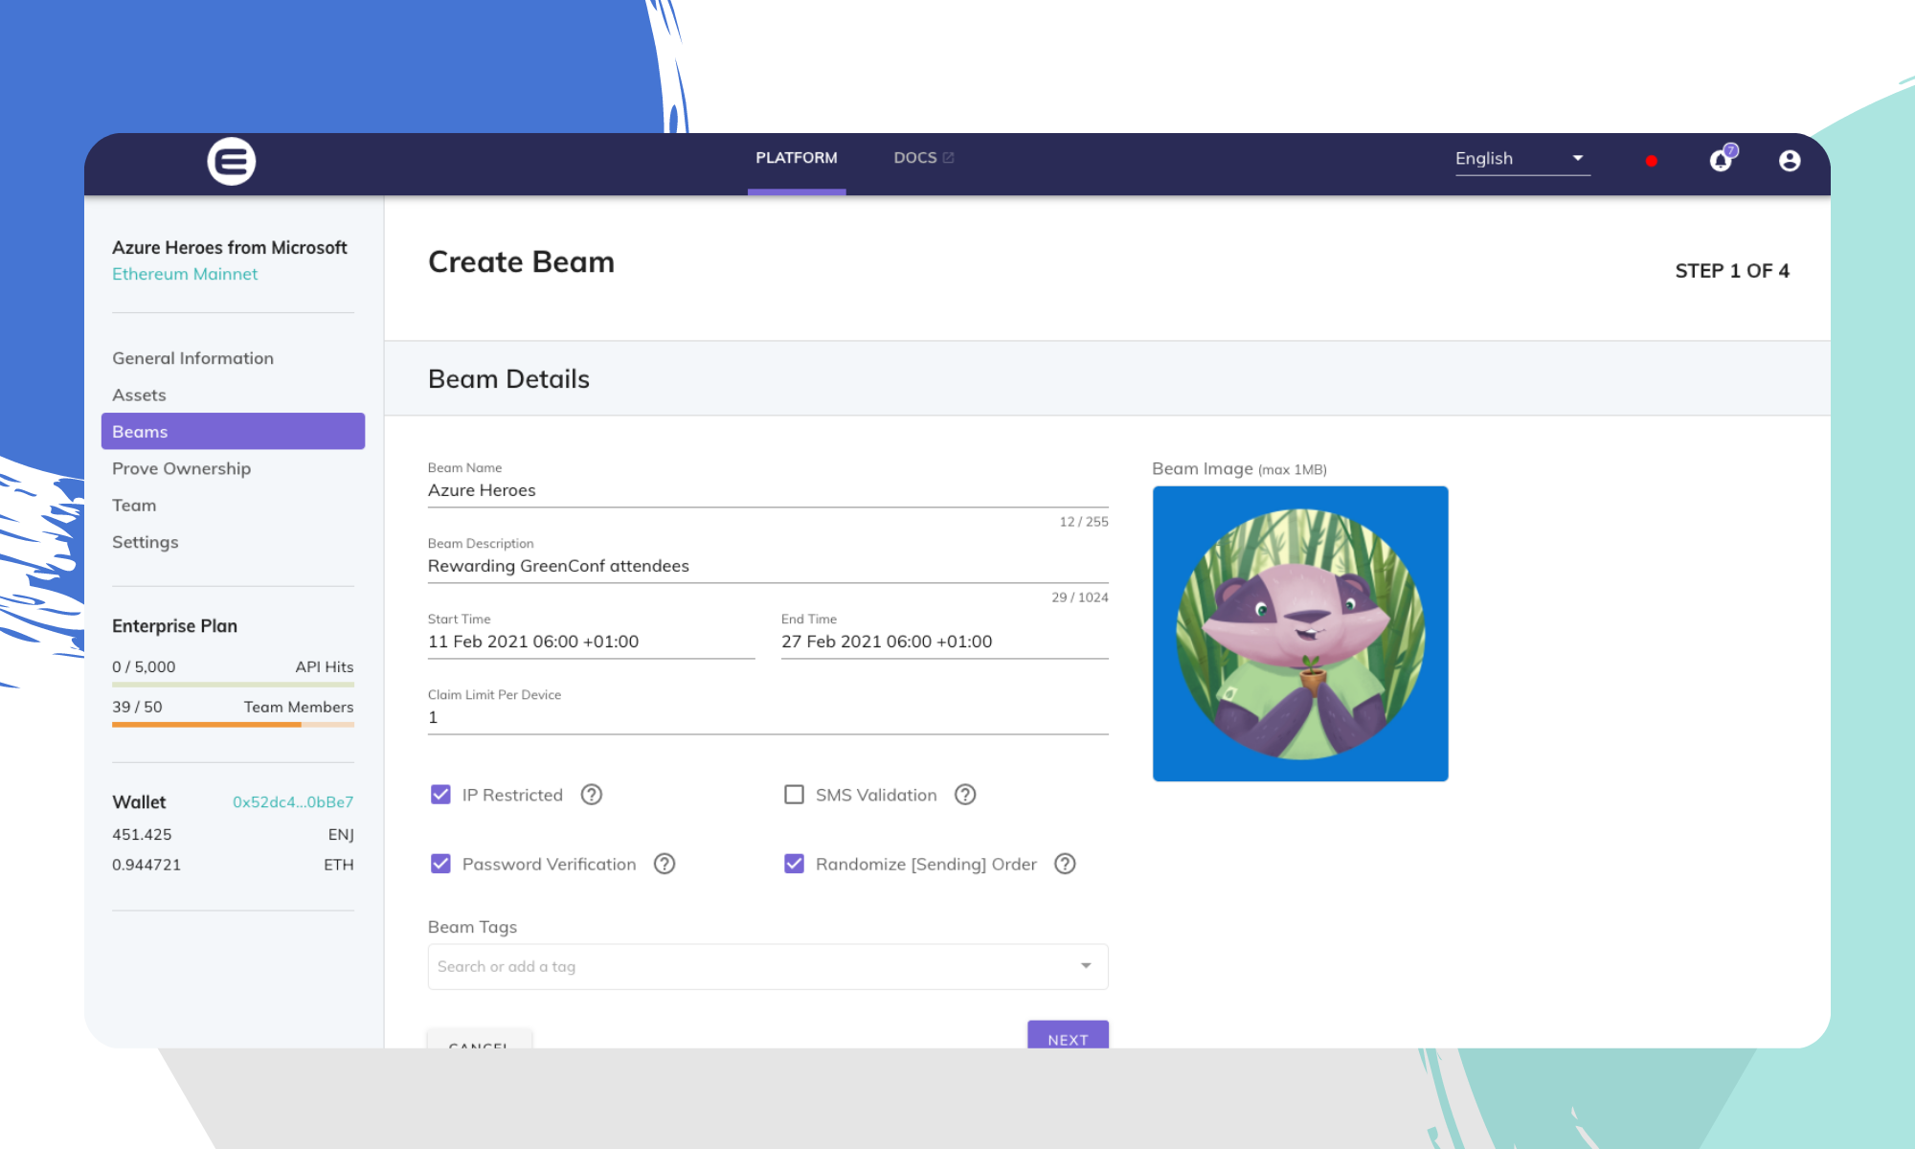Open help for SMS Validation
The height and width of the screenshot is (1149, 1915).
tap(965, 795)
